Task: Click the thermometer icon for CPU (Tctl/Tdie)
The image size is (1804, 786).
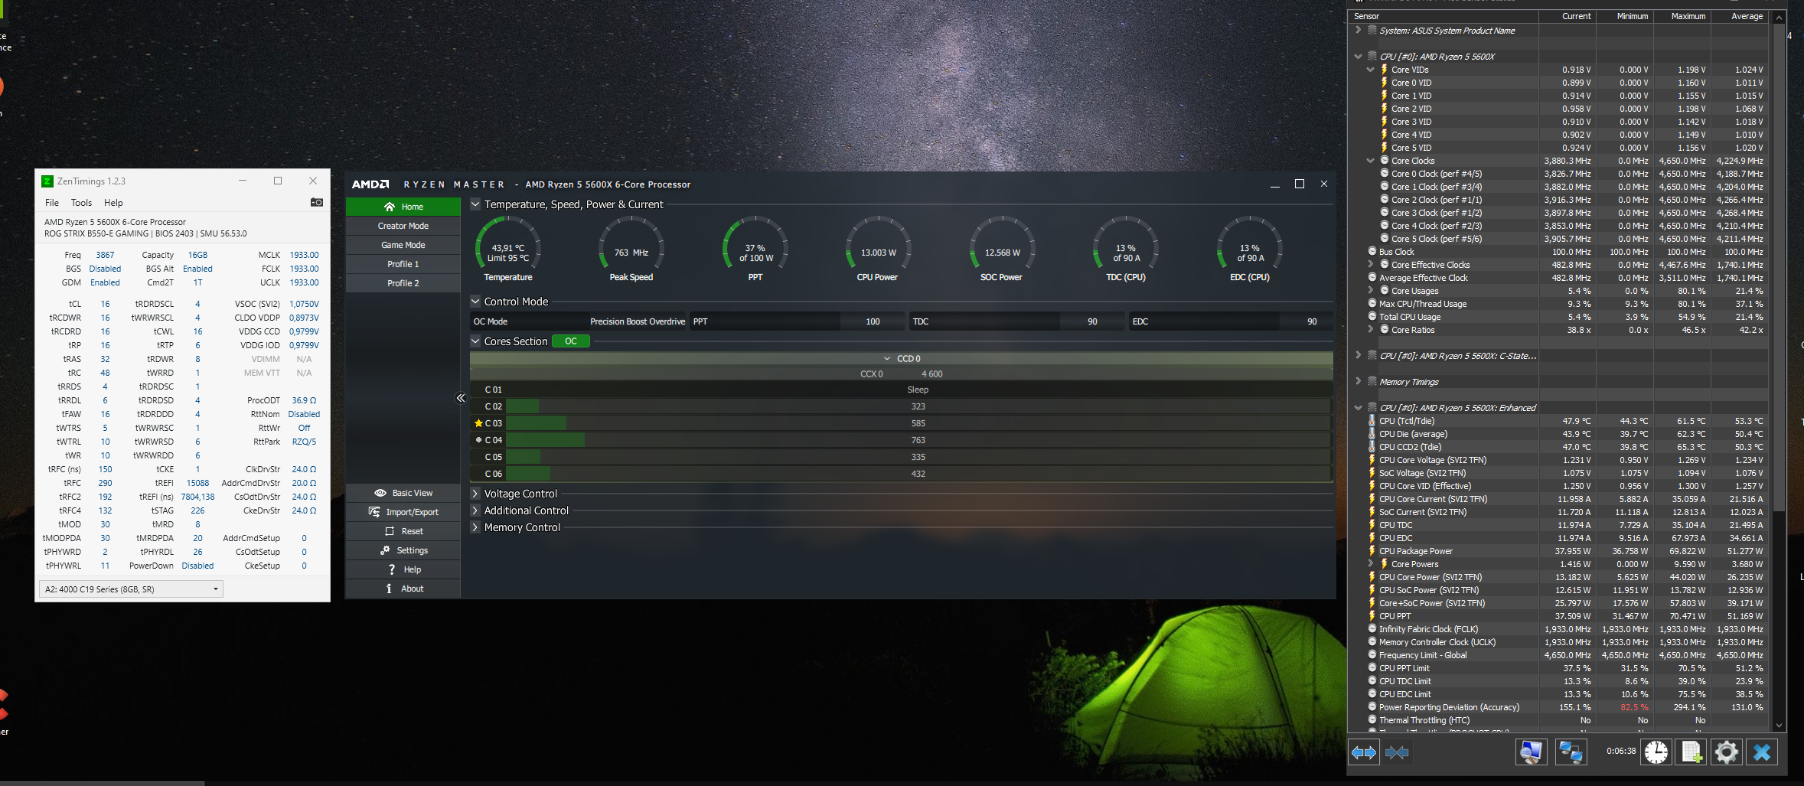Action: click(x=1372, y=421)
